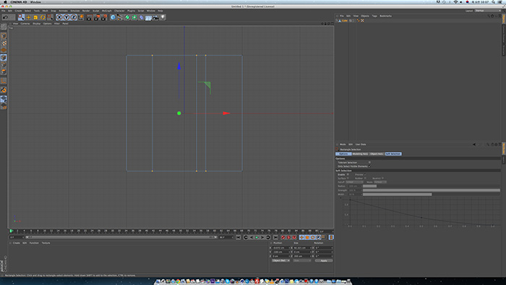Viewport: 506px width, 285px height.
Task: Click the green generator object icon
Action: tap(127, 17)
